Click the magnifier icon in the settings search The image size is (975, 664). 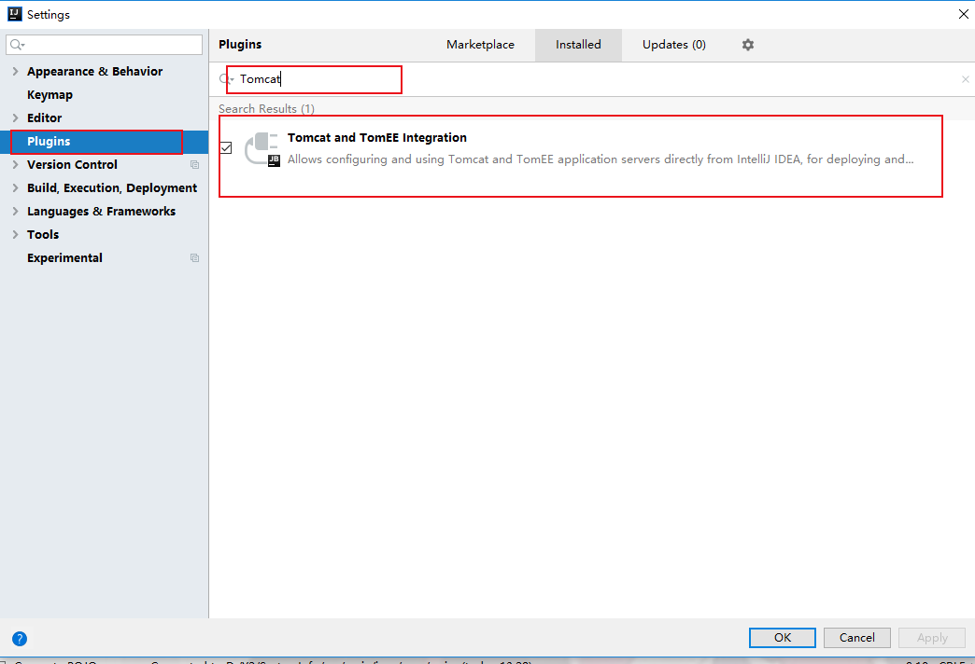click(18, 45)
